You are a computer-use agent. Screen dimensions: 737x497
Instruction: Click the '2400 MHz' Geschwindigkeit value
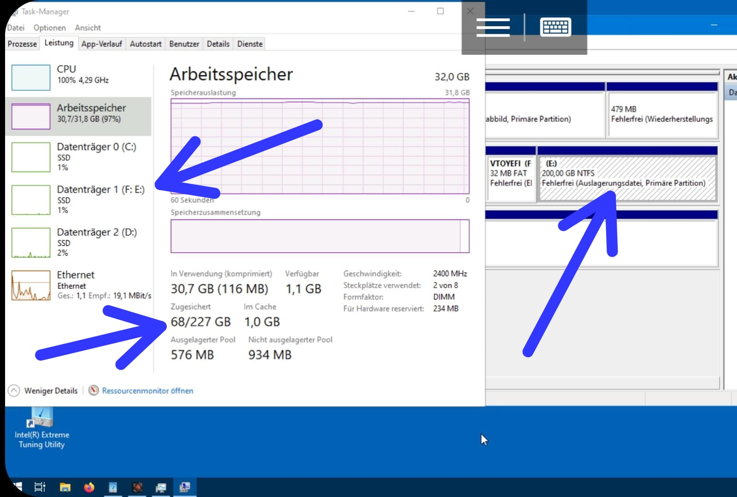point(450,273)
